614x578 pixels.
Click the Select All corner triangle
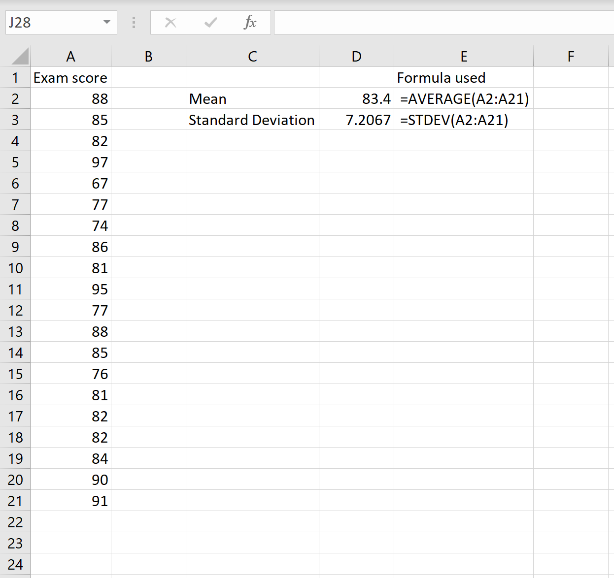(x=20, y=56)
